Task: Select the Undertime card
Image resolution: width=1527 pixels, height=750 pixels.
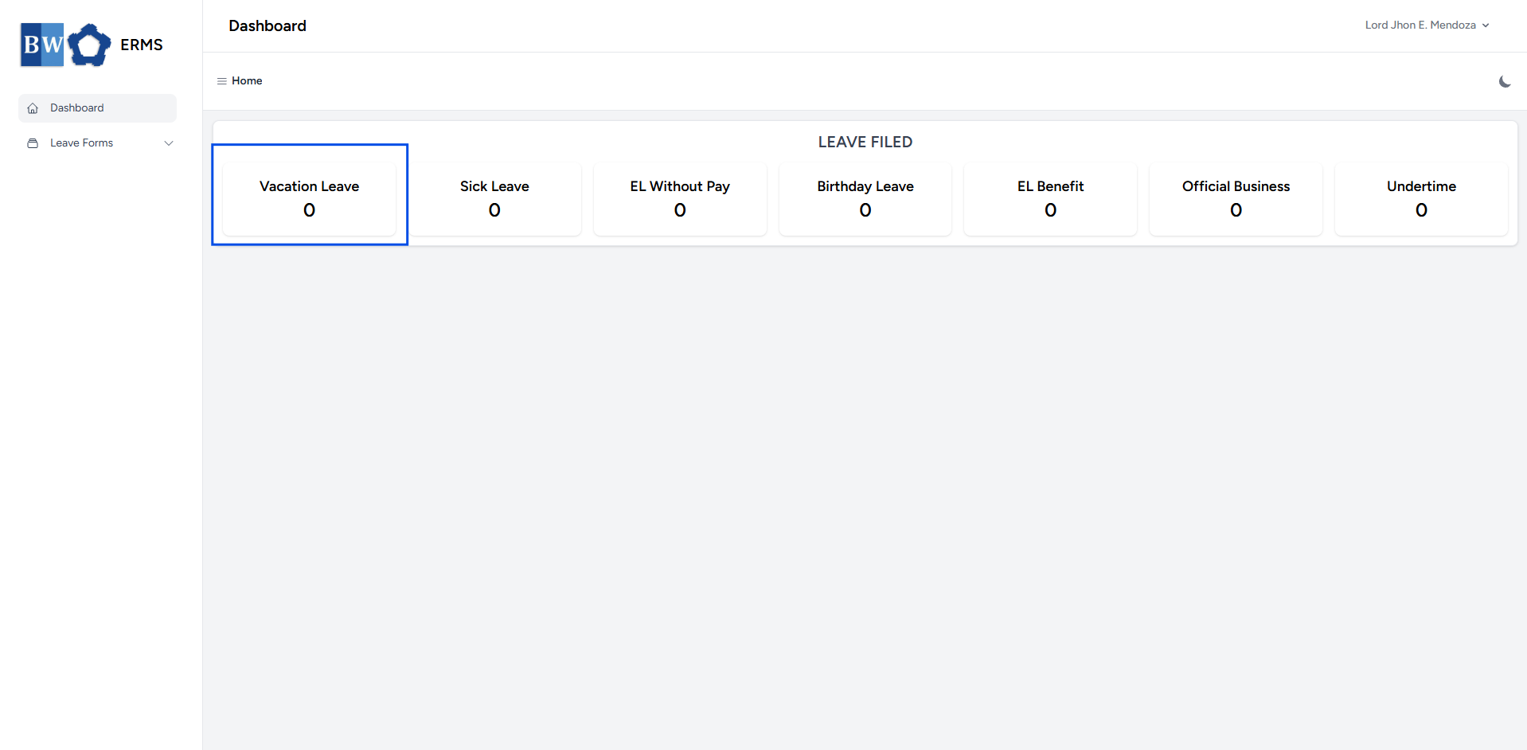Action: [x=1421, y=198]
